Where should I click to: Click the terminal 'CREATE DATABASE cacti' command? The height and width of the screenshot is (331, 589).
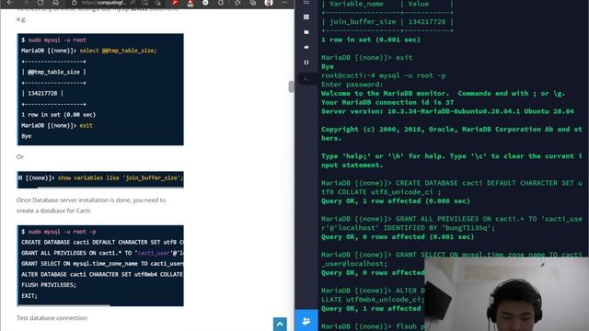452,188
